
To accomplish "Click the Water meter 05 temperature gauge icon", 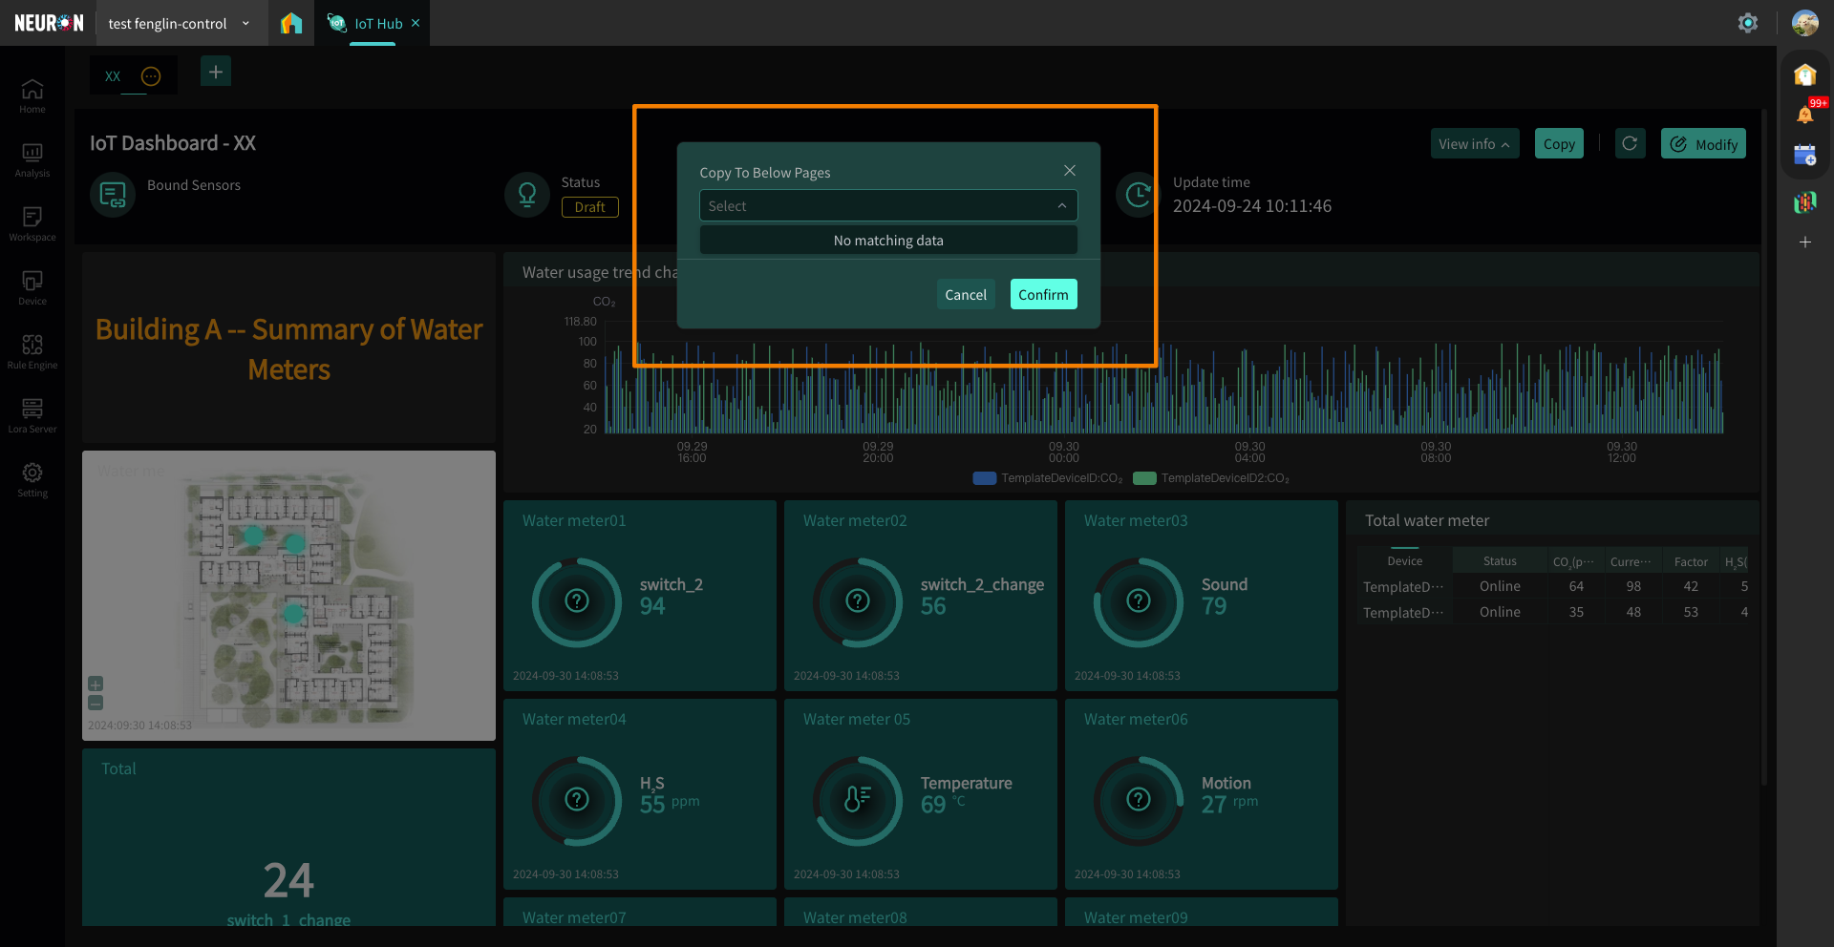I will [x=858, y=800].
